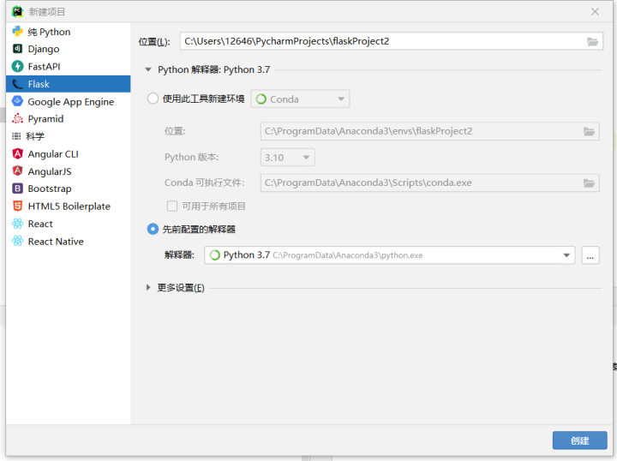Click the 科学 grid icon

coord(16,136)
